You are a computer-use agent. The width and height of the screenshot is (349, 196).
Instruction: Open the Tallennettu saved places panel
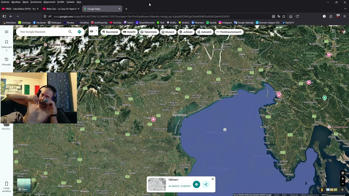7,45
